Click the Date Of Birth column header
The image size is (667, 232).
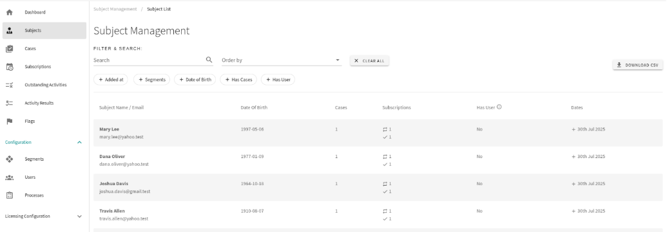[x=254, y=107]
